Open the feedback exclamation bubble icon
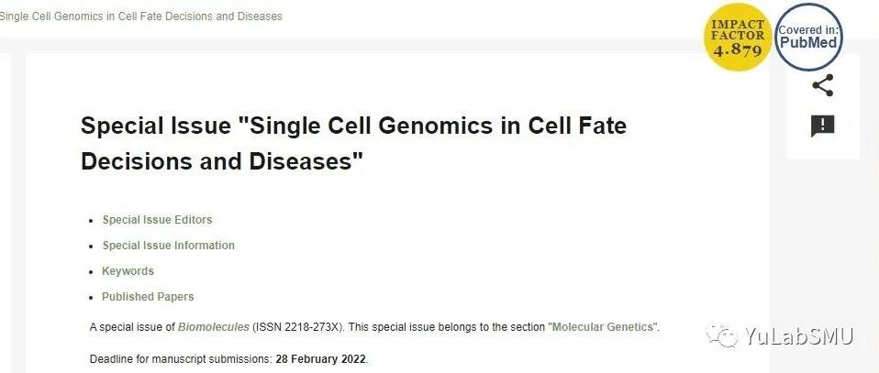This screenshot has width=879, height=373. coord(822,126)
